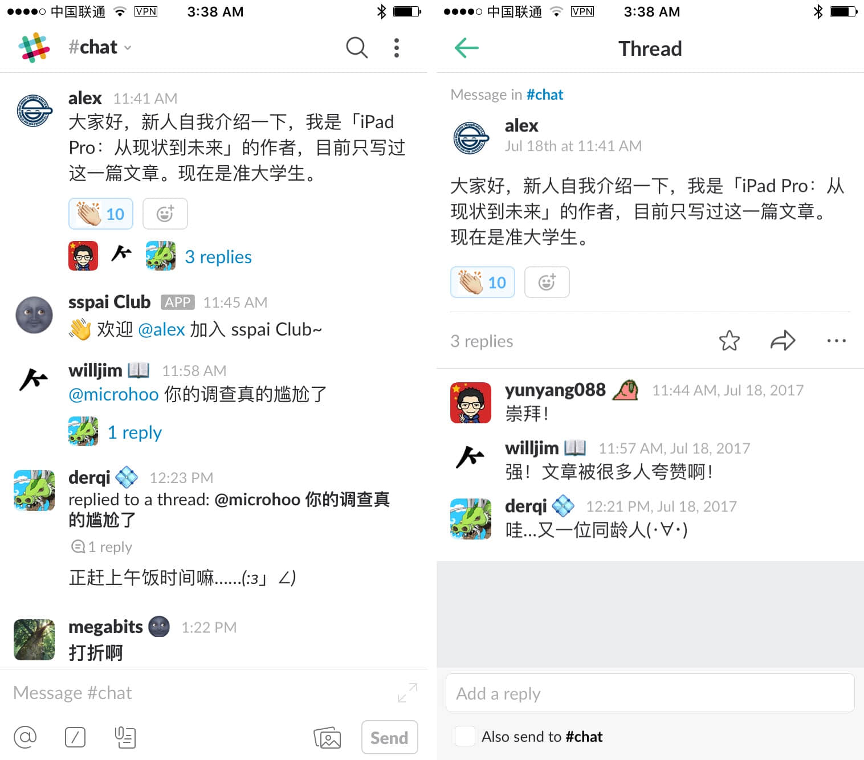Tap the Slack logo in the #chat header
864x760 pixels.
[34, 48]
